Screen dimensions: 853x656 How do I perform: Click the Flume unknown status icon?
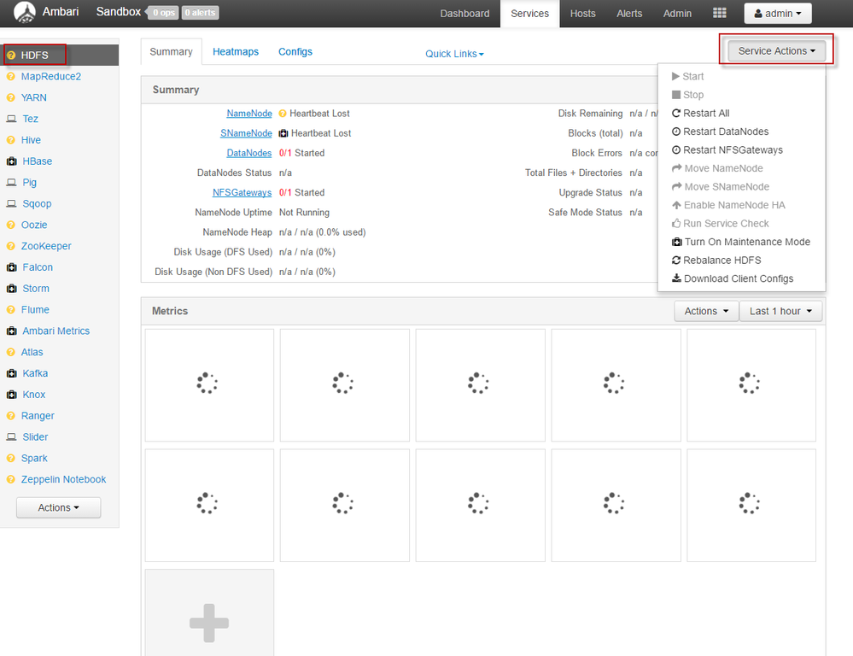point(11,310)
